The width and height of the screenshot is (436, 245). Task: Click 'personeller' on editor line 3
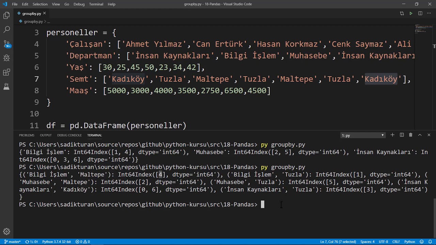point(72,33)
